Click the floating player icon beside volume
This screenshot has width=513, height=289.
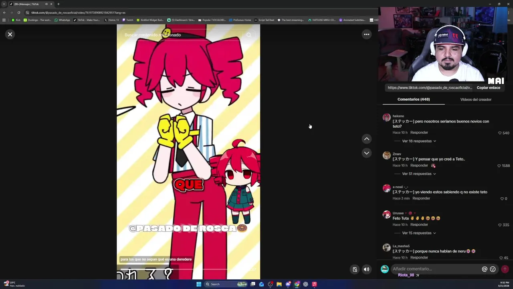(355, 269)
